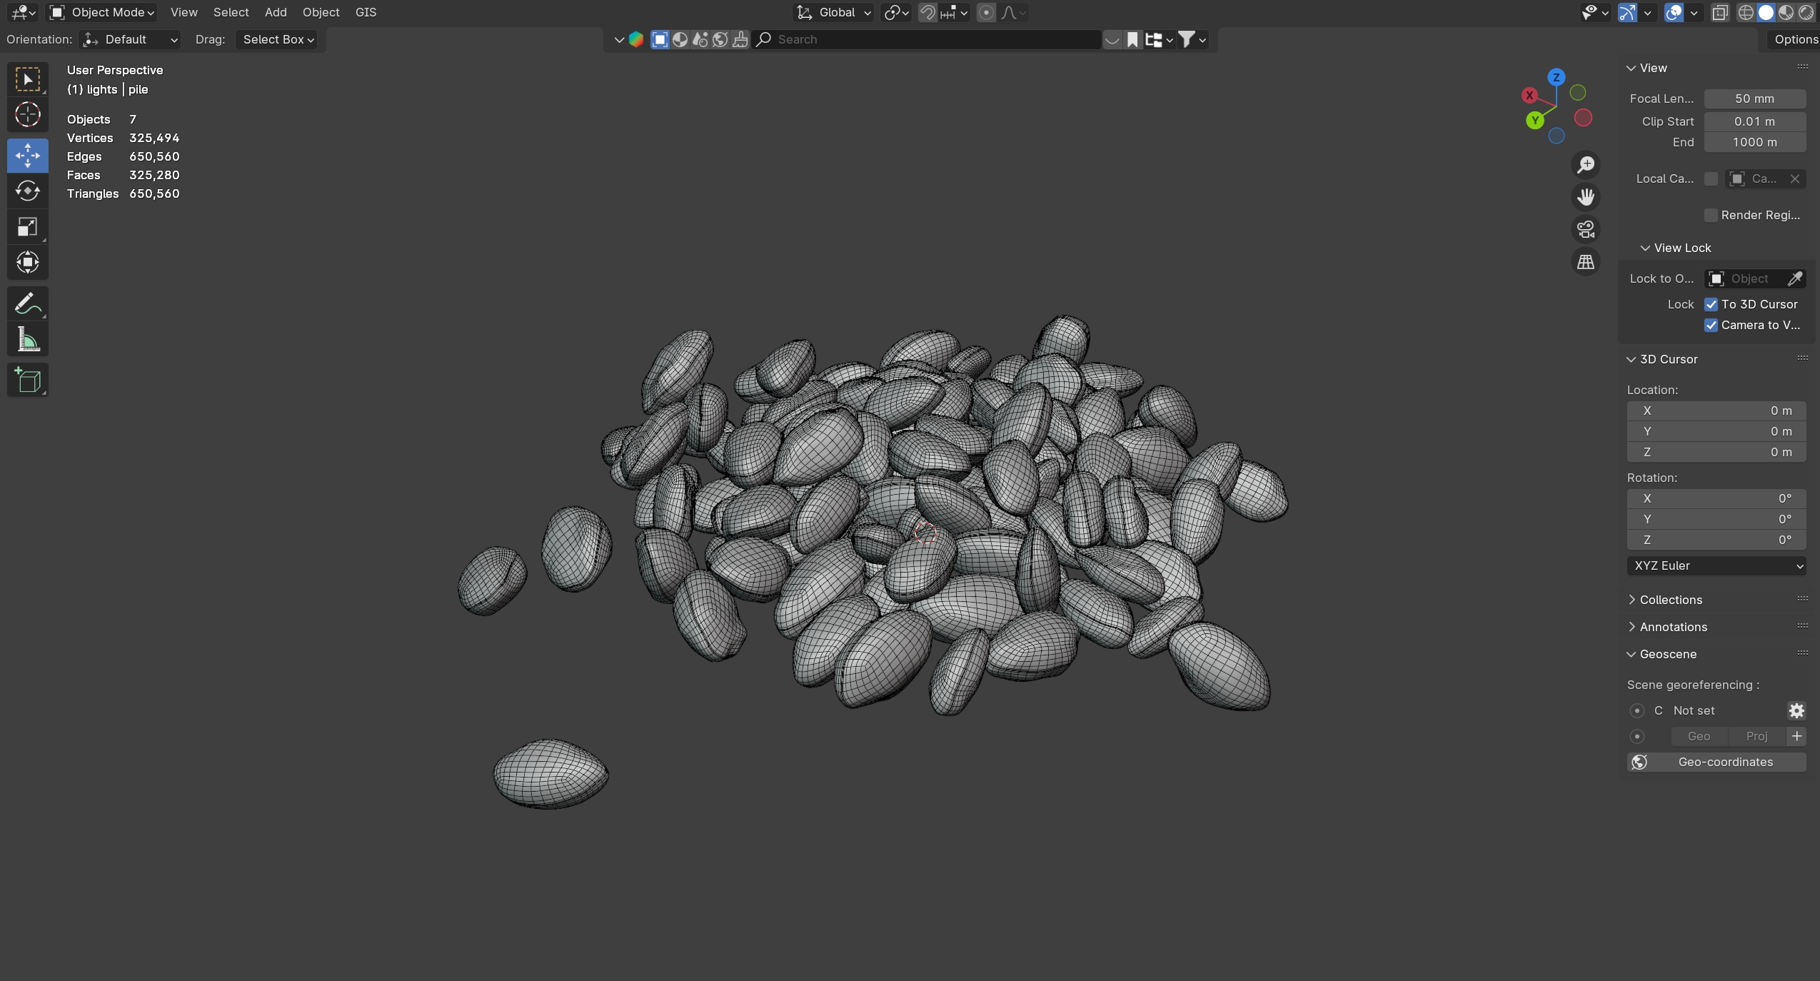Click the Geo-coordinates button
Viewport: 1820px width, 981px height.
coord(1716,762)
